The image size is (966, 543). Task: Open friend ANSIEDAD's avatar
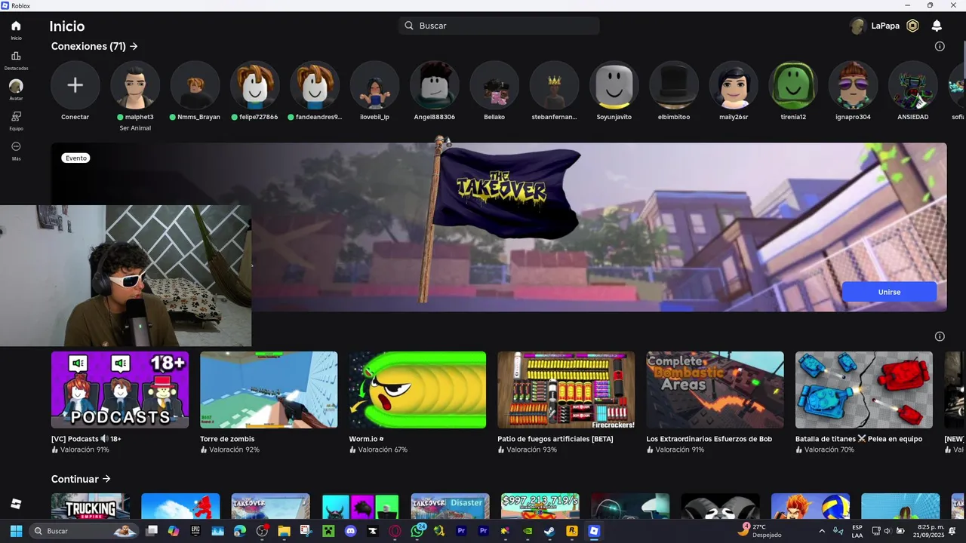913,85
